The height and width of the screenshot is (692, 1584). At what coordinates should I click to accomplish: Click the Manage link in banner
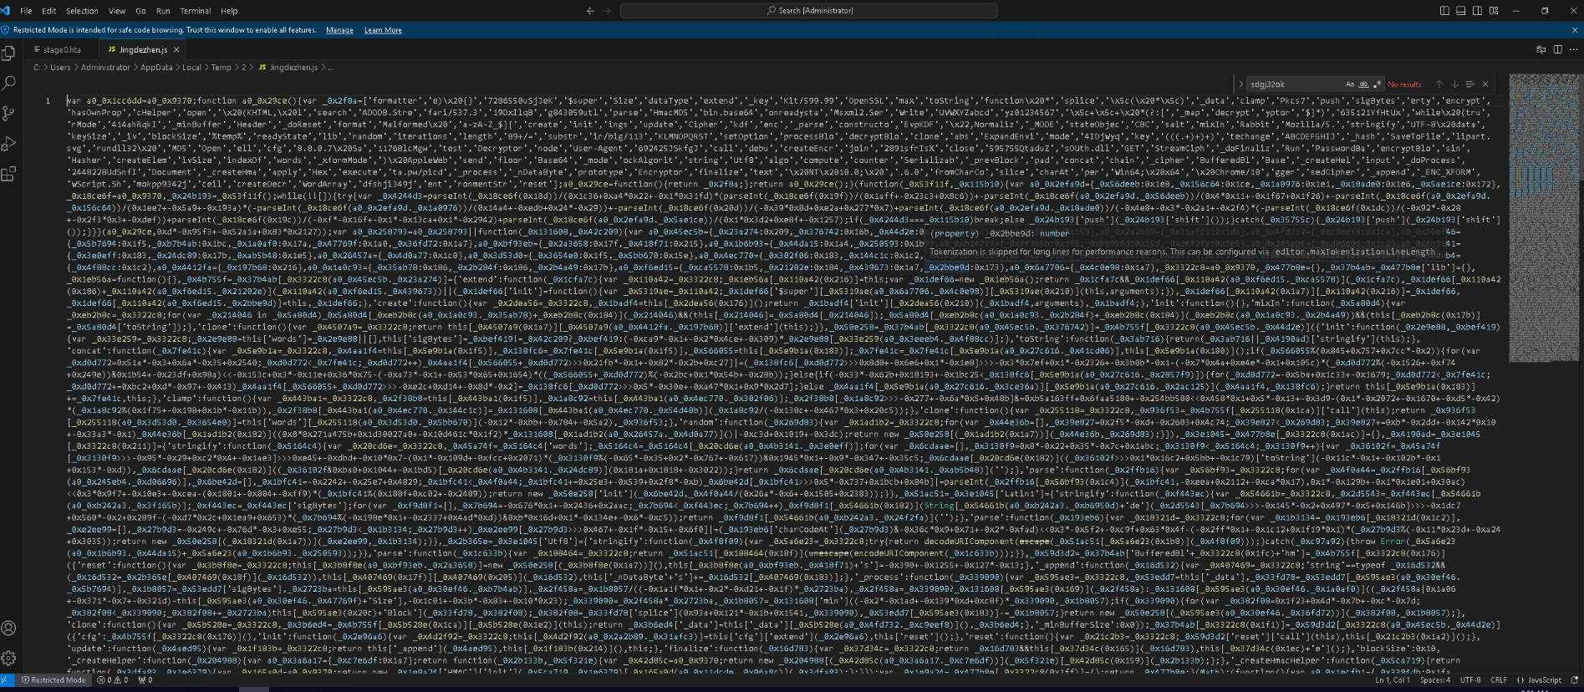click(x=339, y=30)
